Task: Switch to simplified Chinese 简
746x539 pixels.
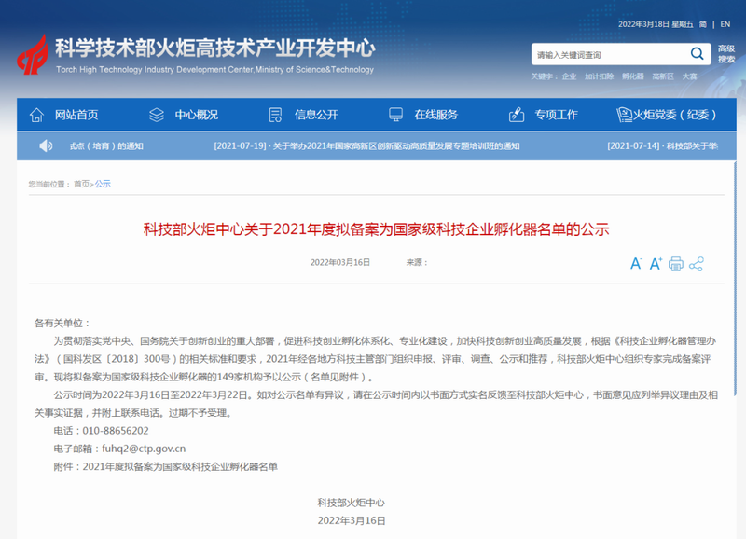Action: (702, 23)
